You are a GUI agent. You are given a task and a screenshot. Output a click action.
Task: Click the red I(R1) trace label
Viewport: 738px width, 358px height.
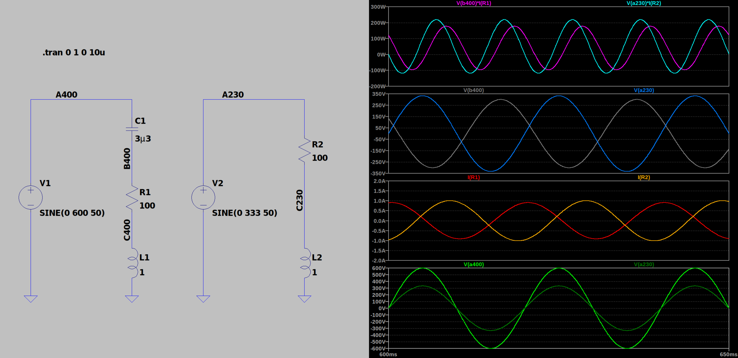pyautogui.click(x=474, y=177)
